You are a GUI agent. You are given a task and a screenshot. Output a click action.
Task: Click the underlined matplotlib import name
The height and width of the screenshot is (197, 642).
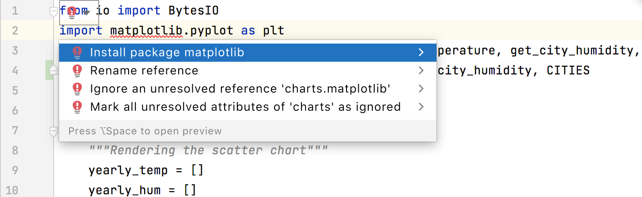click(x=146, y=31)
